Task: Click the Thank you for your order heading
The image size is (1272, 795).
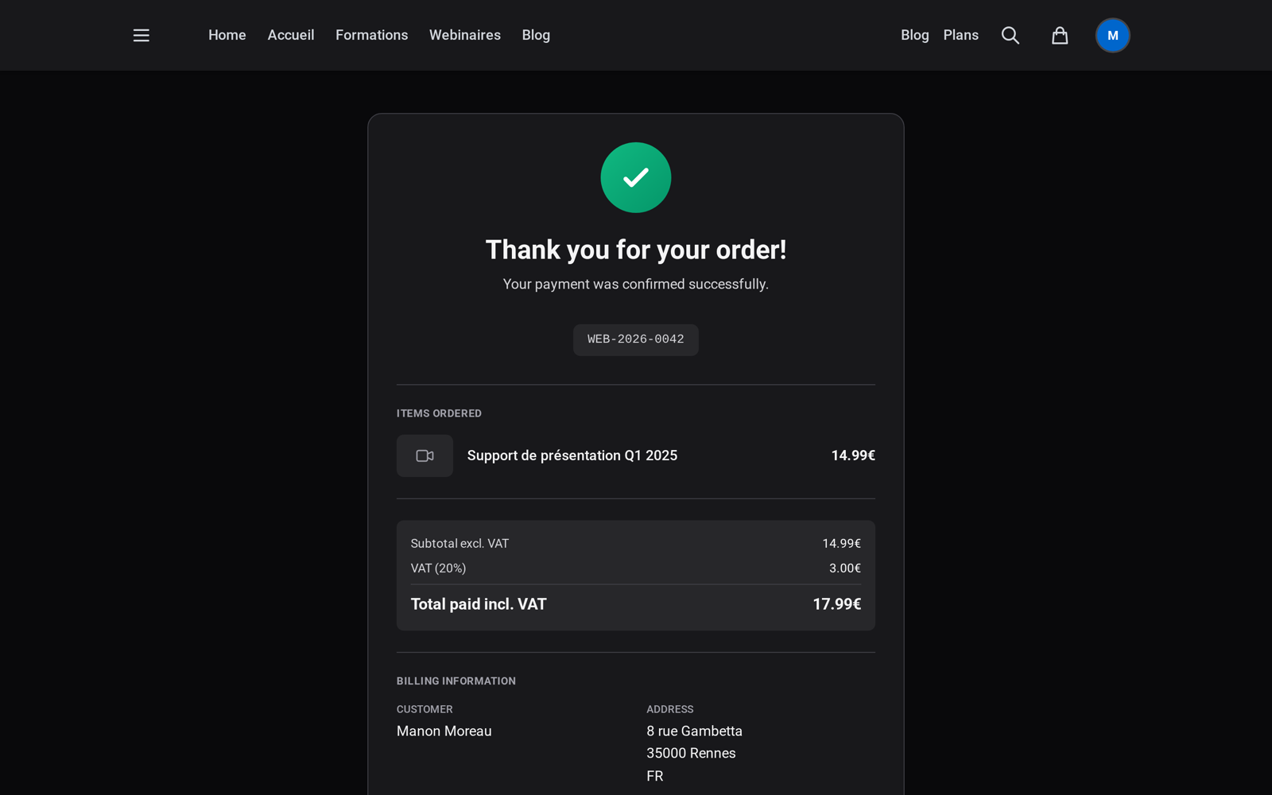Action: (636, 250)
